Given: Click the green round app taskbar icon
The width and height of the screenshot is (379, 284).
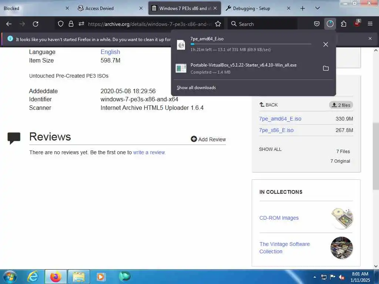Looking at the screenshot, I should click(124, 277).
